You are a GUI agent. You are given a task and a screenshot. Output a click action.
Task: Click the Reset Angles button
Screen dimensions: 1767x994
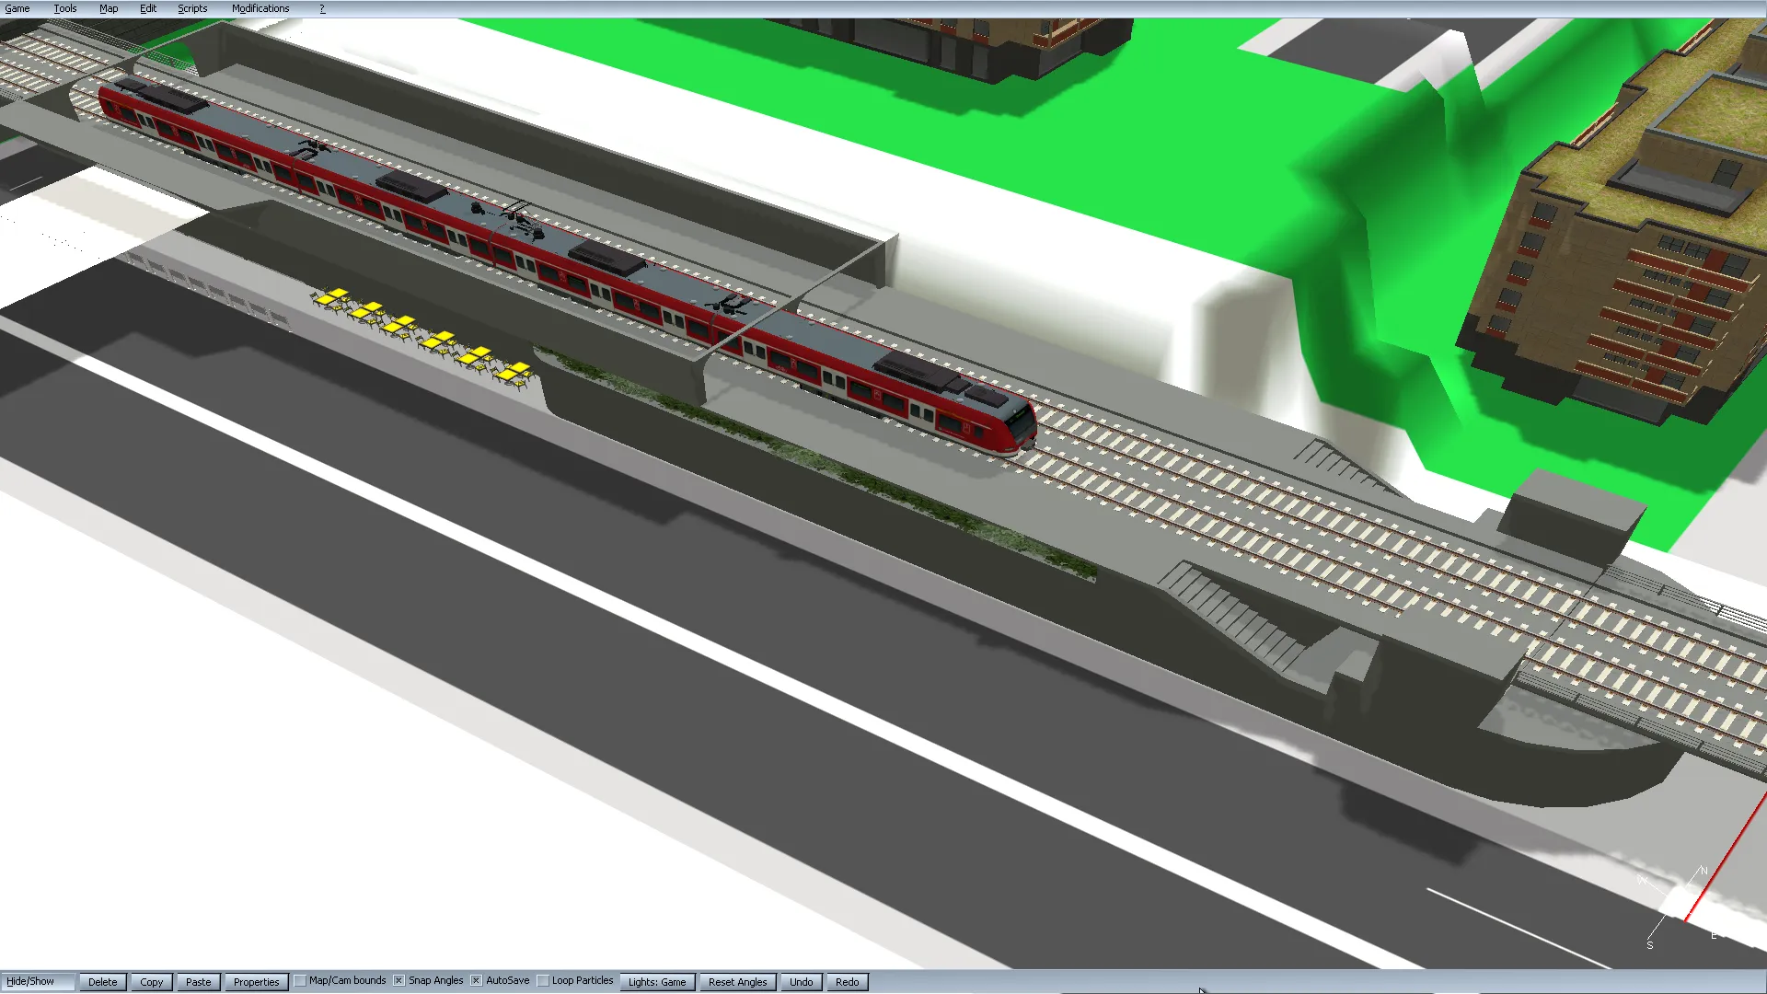point(737,982)
